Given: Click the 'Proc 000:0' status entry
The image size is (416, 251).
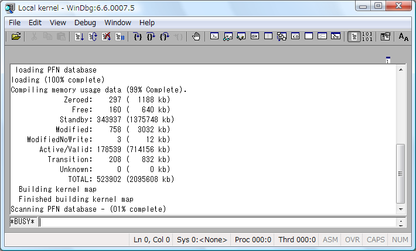Looking at the screenshot, I should (x=253, y=240).
